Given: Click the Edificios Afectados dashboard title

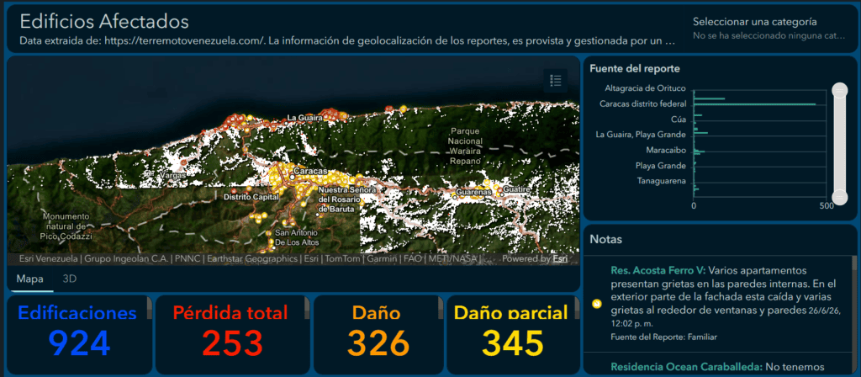Looking at the screenshot, I should (104, 21).
